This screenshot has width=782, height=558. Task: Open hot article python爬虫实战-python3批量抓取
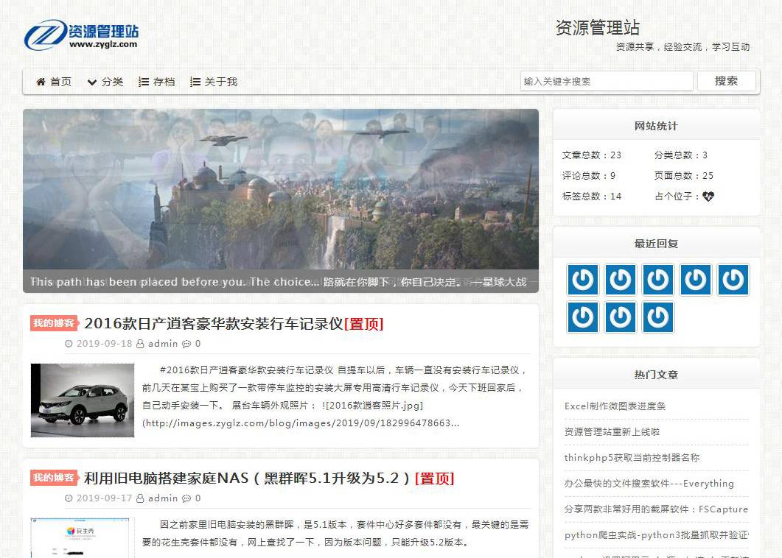[656, 535]
